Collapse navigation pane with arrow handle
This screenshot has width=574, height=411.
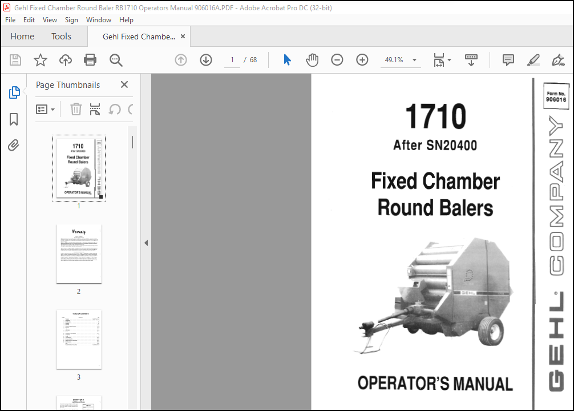146,243
